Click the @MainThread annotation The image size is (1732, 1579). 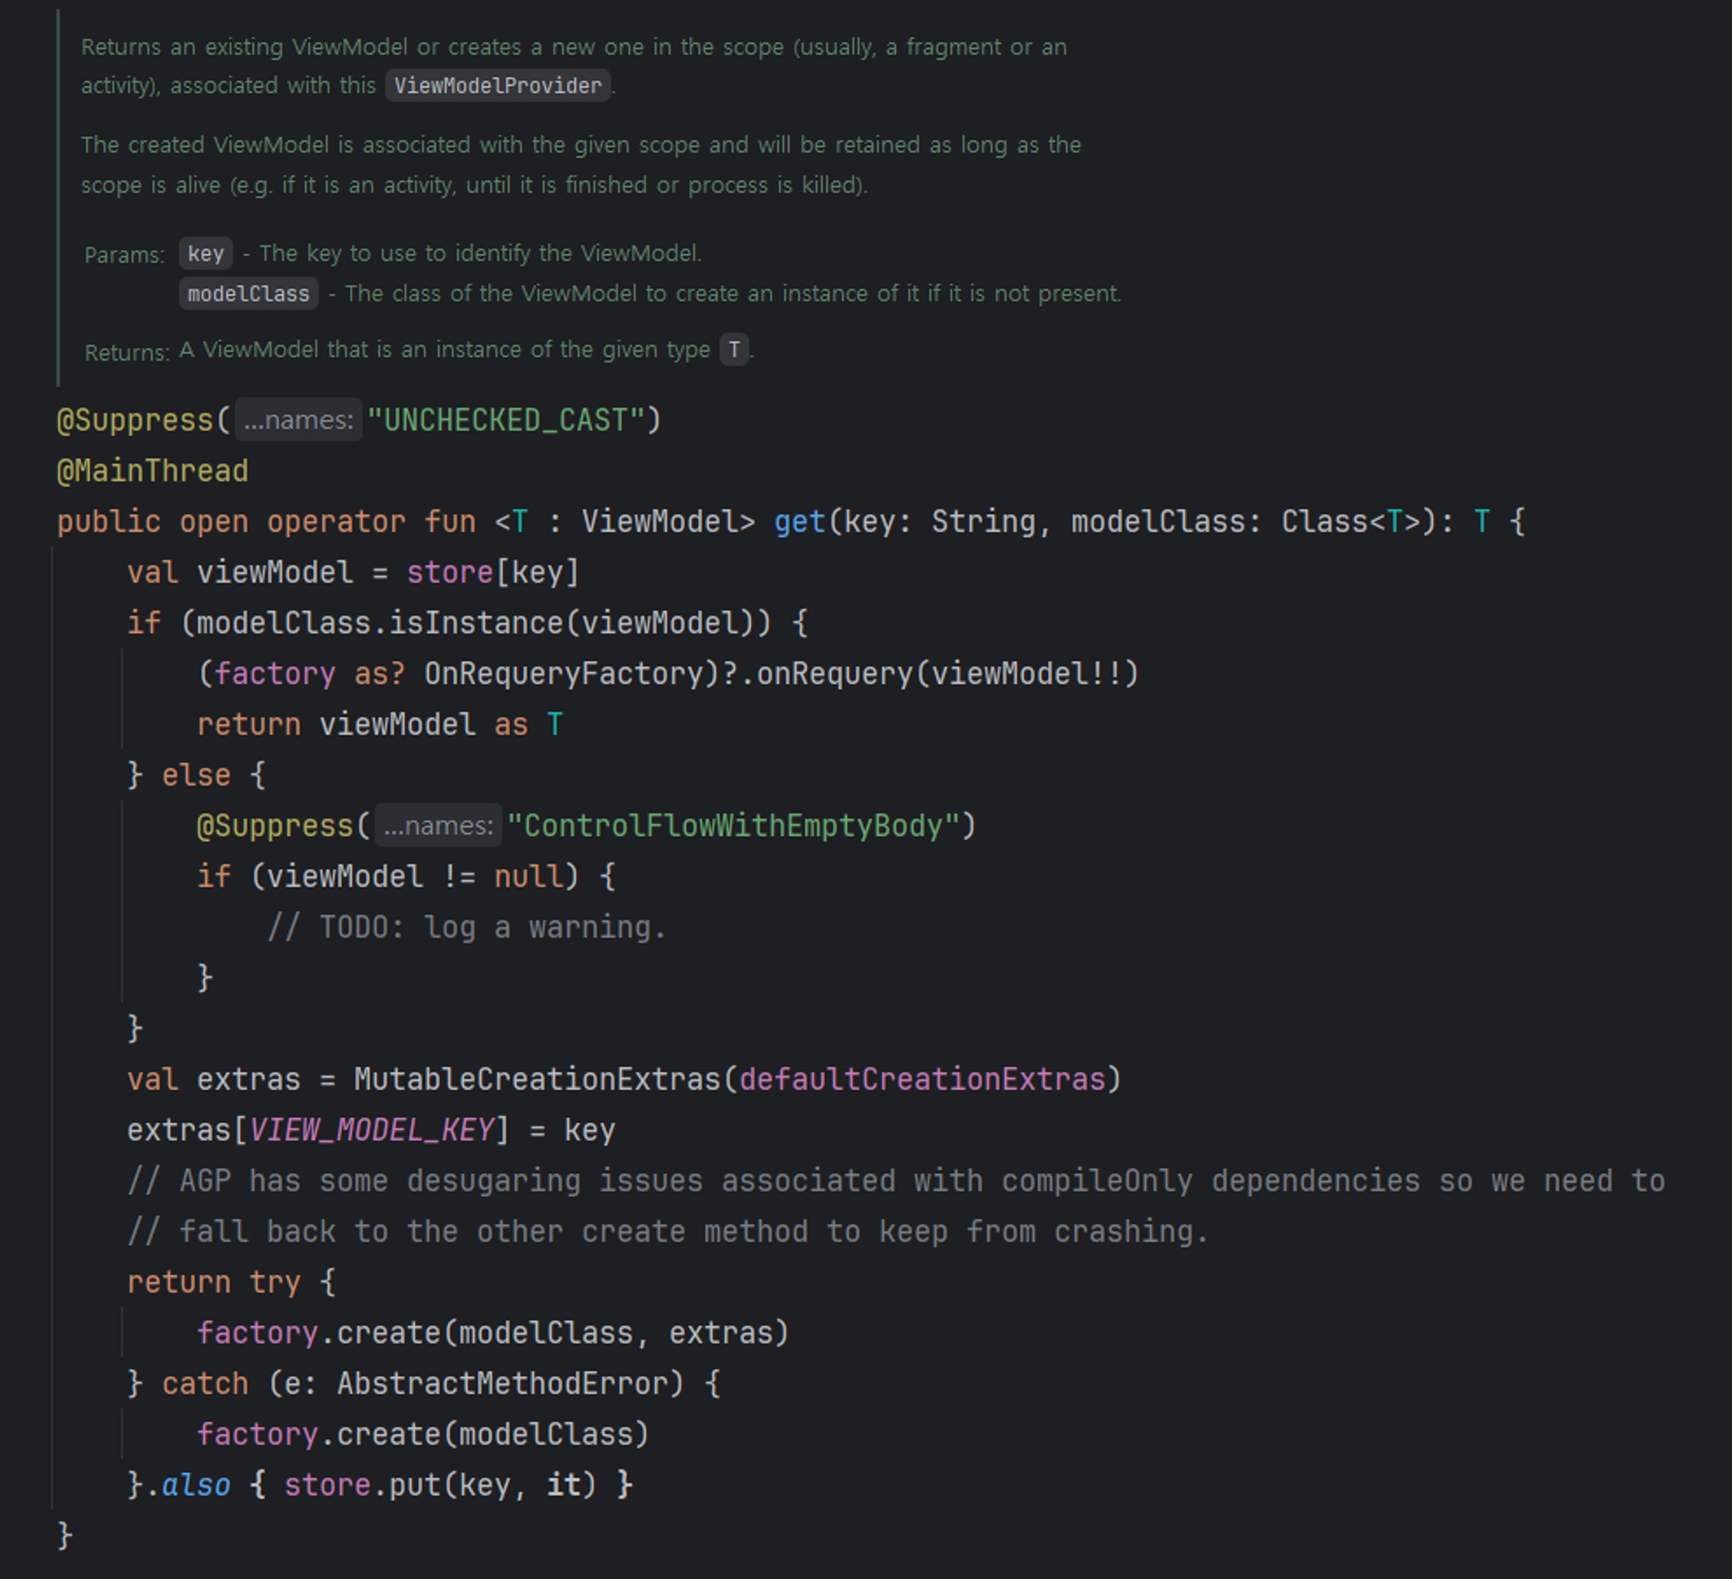153,471
